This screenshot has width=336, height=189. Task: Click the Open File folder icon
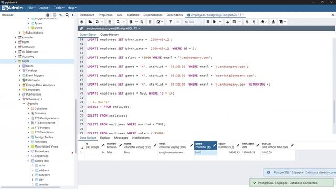[x=90, y=22]
